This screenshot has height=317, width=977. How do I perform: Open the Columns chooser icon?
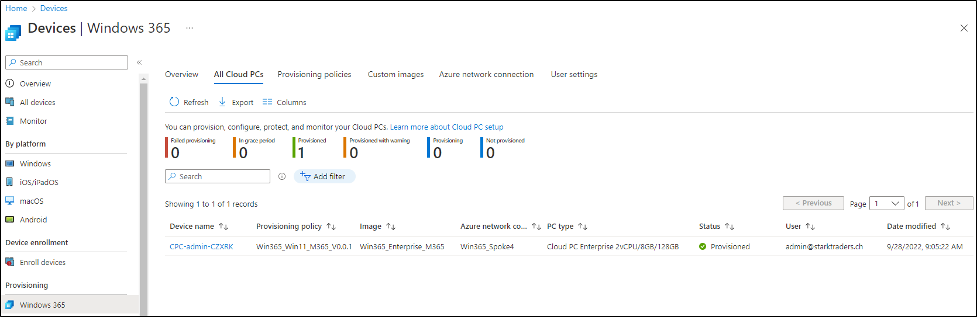point(267,102)
